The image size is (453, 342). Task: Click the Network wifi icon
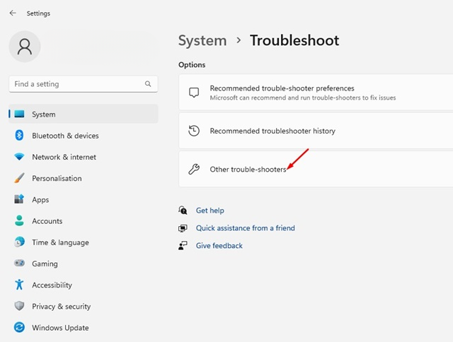[x=19, y=157]
